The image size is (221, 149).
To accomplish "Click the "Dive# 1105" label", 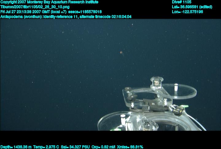I will coord(181,2).
